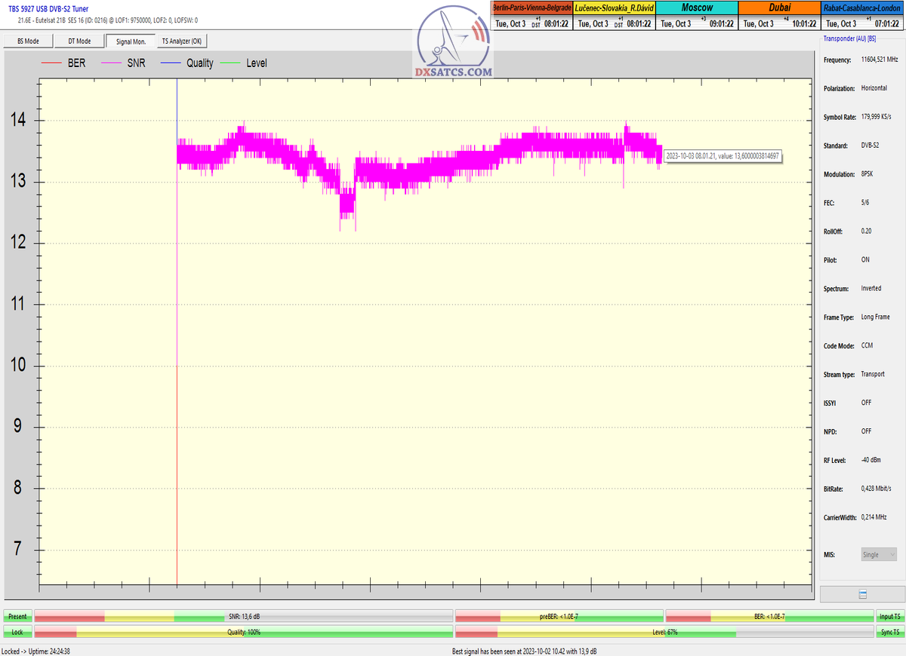
Task: Click the Input TS status indicator
Action: click(x=889, y=616)
